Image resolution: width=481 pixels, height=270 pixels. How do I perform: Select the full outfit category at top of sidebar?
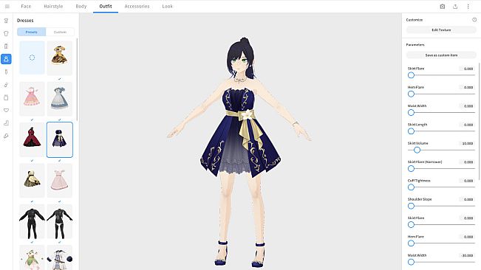click(x=6, y=21)
